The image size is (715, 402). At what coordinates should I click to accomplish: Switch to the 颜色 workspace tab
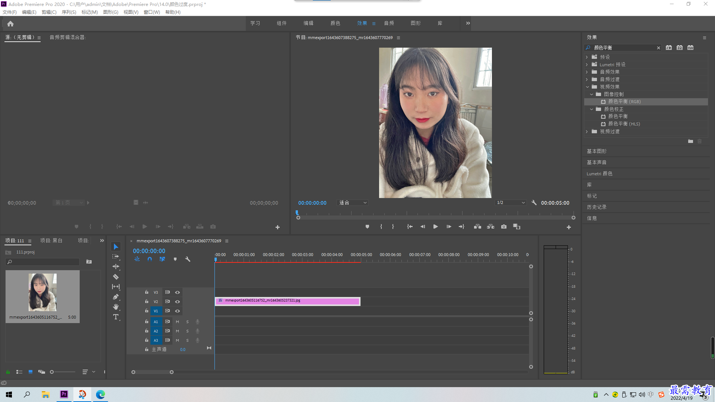click(x=335, y=23)
